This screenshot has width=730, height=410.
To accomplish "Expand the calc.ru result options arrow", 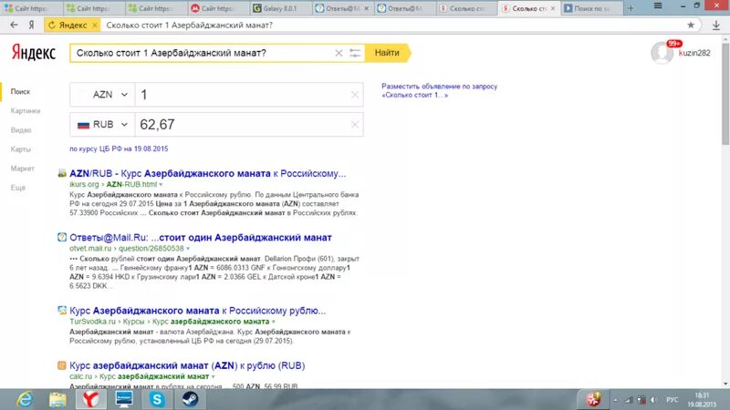I will 214,376.
